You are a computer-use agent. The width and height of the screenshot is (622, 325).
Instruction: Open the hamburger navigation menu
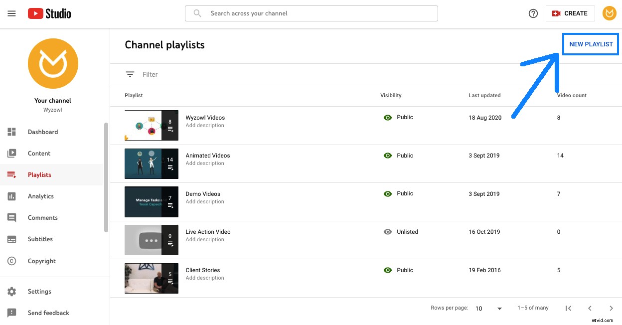click(x=11, y=13)
